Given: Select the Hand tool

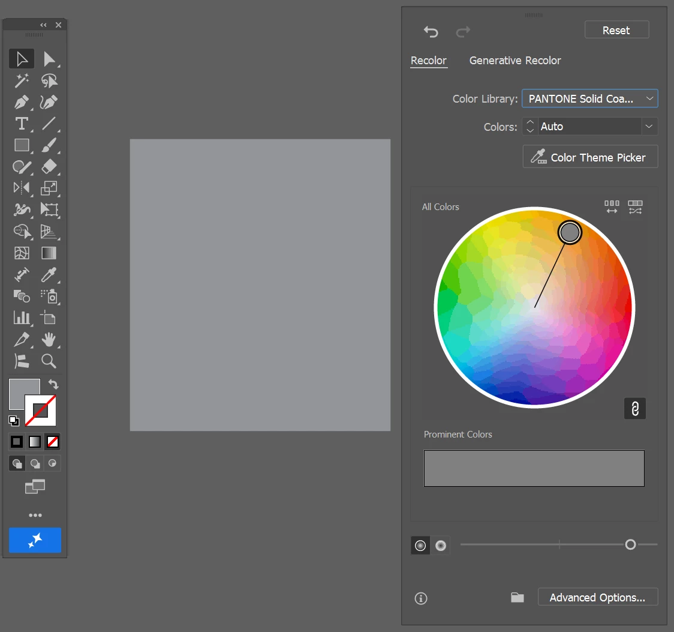Looking at the screenshot, I should [49, 340].
